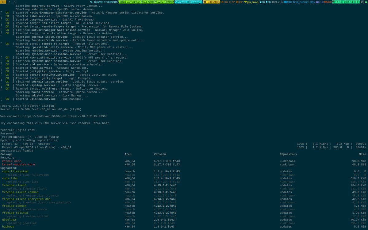Click the Disk nvme0n1p5 read/write status block
Viewport: 368px width, 230px height.
pyautogui.click(x=146, y=2)
